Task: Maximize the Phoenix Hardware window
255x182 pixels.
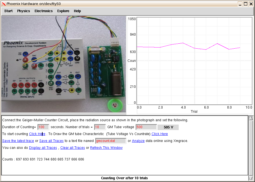Action: coord(246,4)
